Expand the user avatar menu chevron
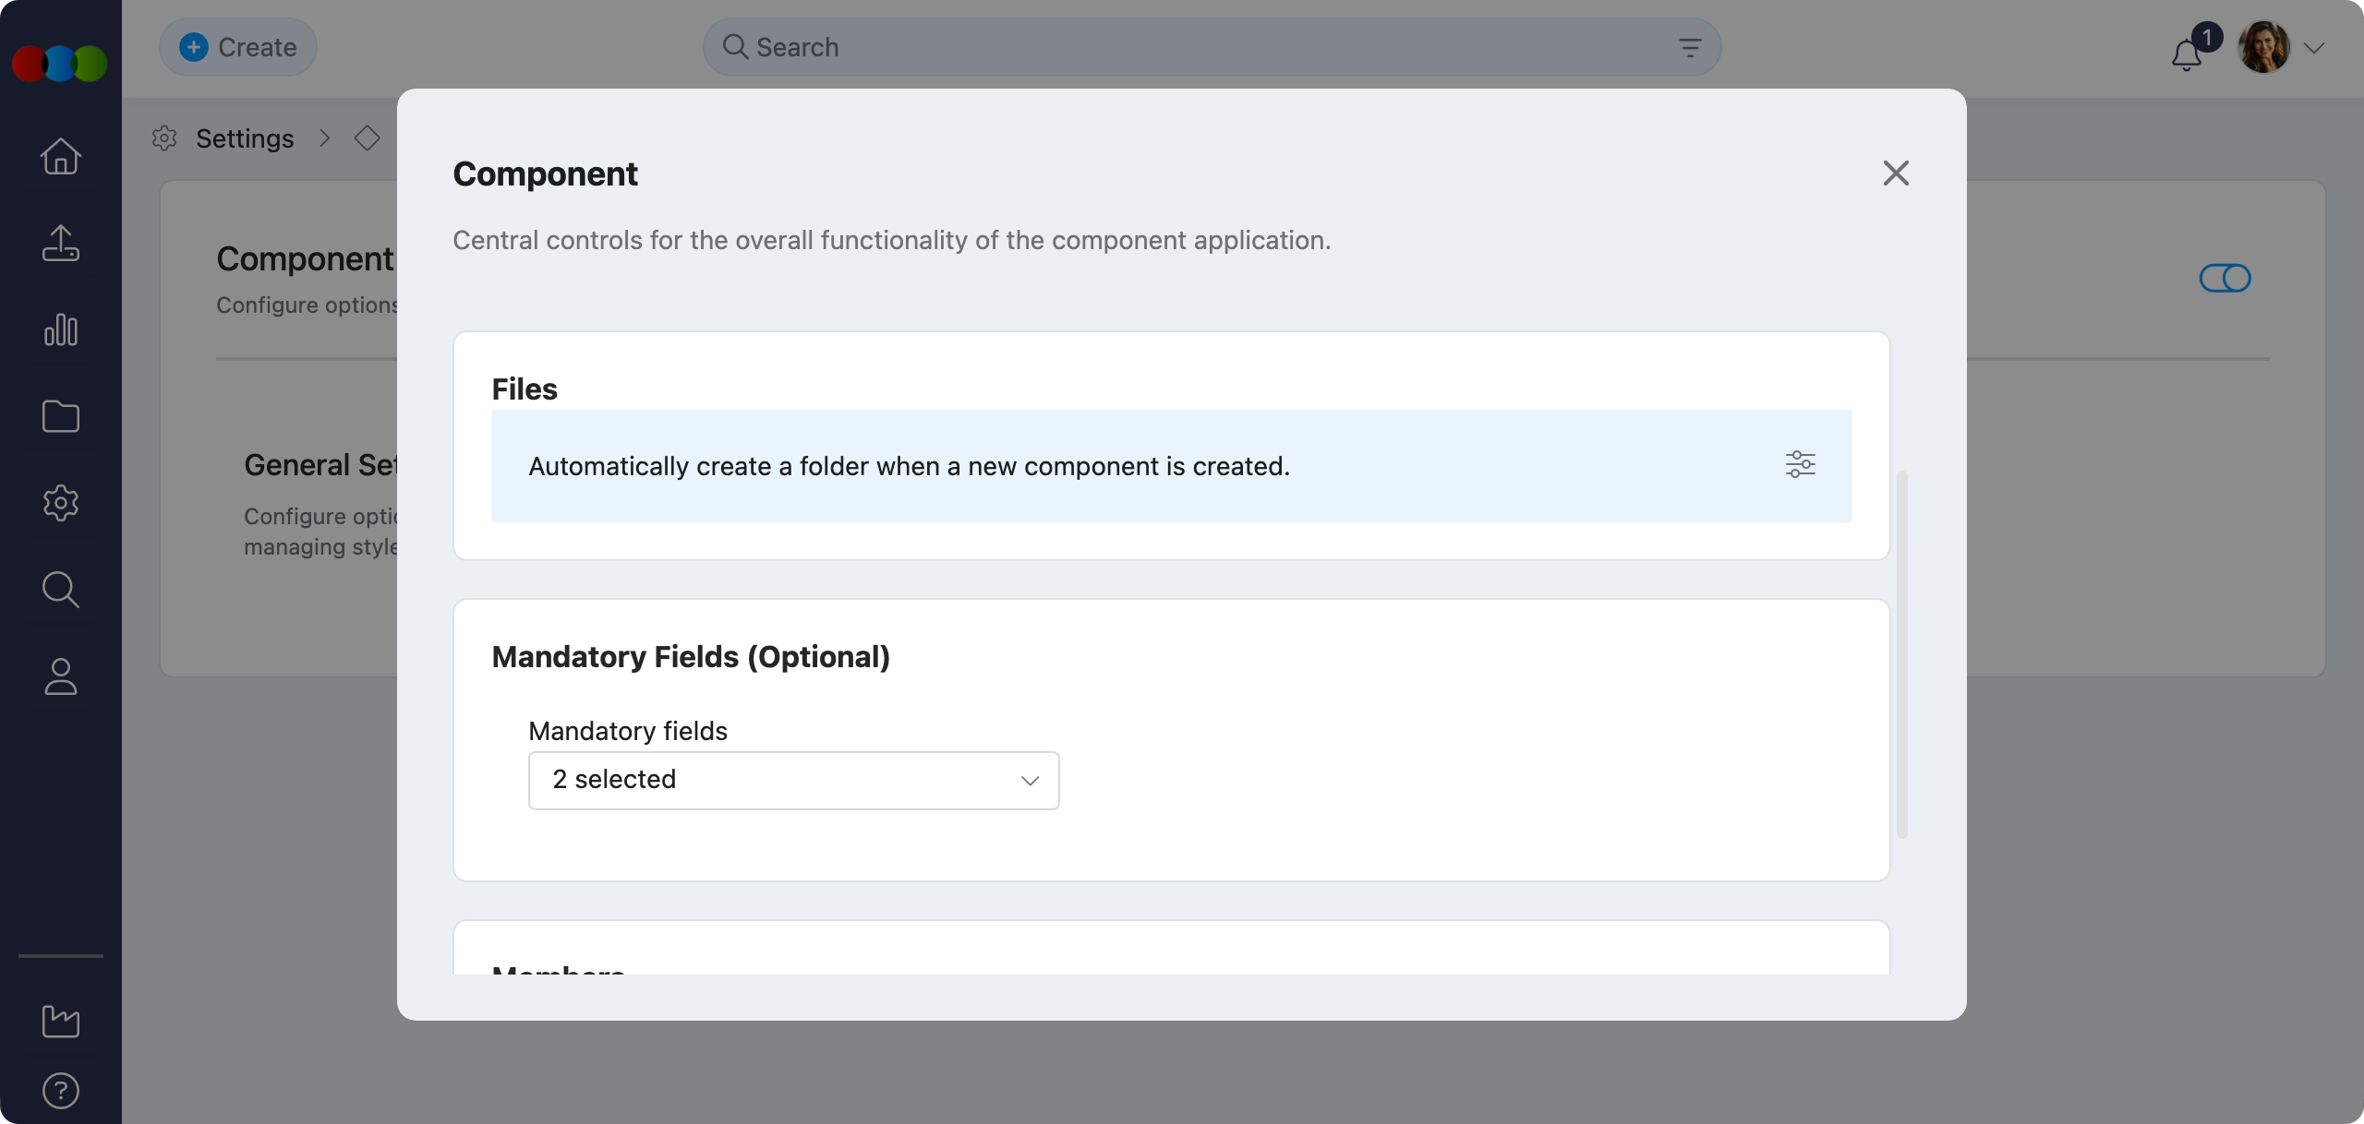The image size is (2364, 1124). (2313, 48)
